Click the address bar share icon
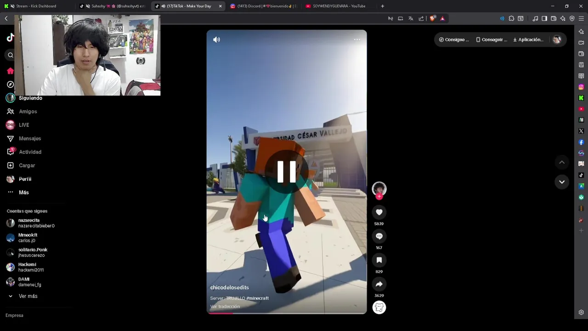This screenshot has height=331, width=588. tap(421, 18)
